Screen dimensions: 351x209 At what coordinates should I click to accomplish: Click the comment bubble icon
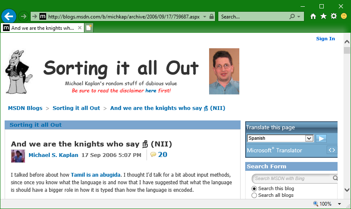click(153, 154)
